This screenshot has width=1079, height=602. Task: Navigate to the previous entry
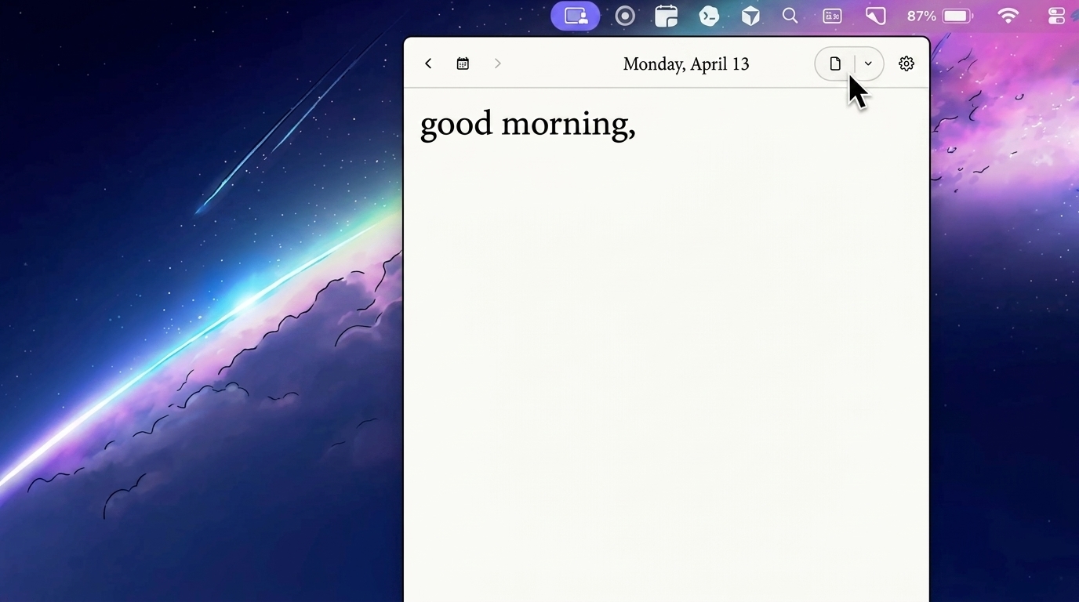(428, 63)
